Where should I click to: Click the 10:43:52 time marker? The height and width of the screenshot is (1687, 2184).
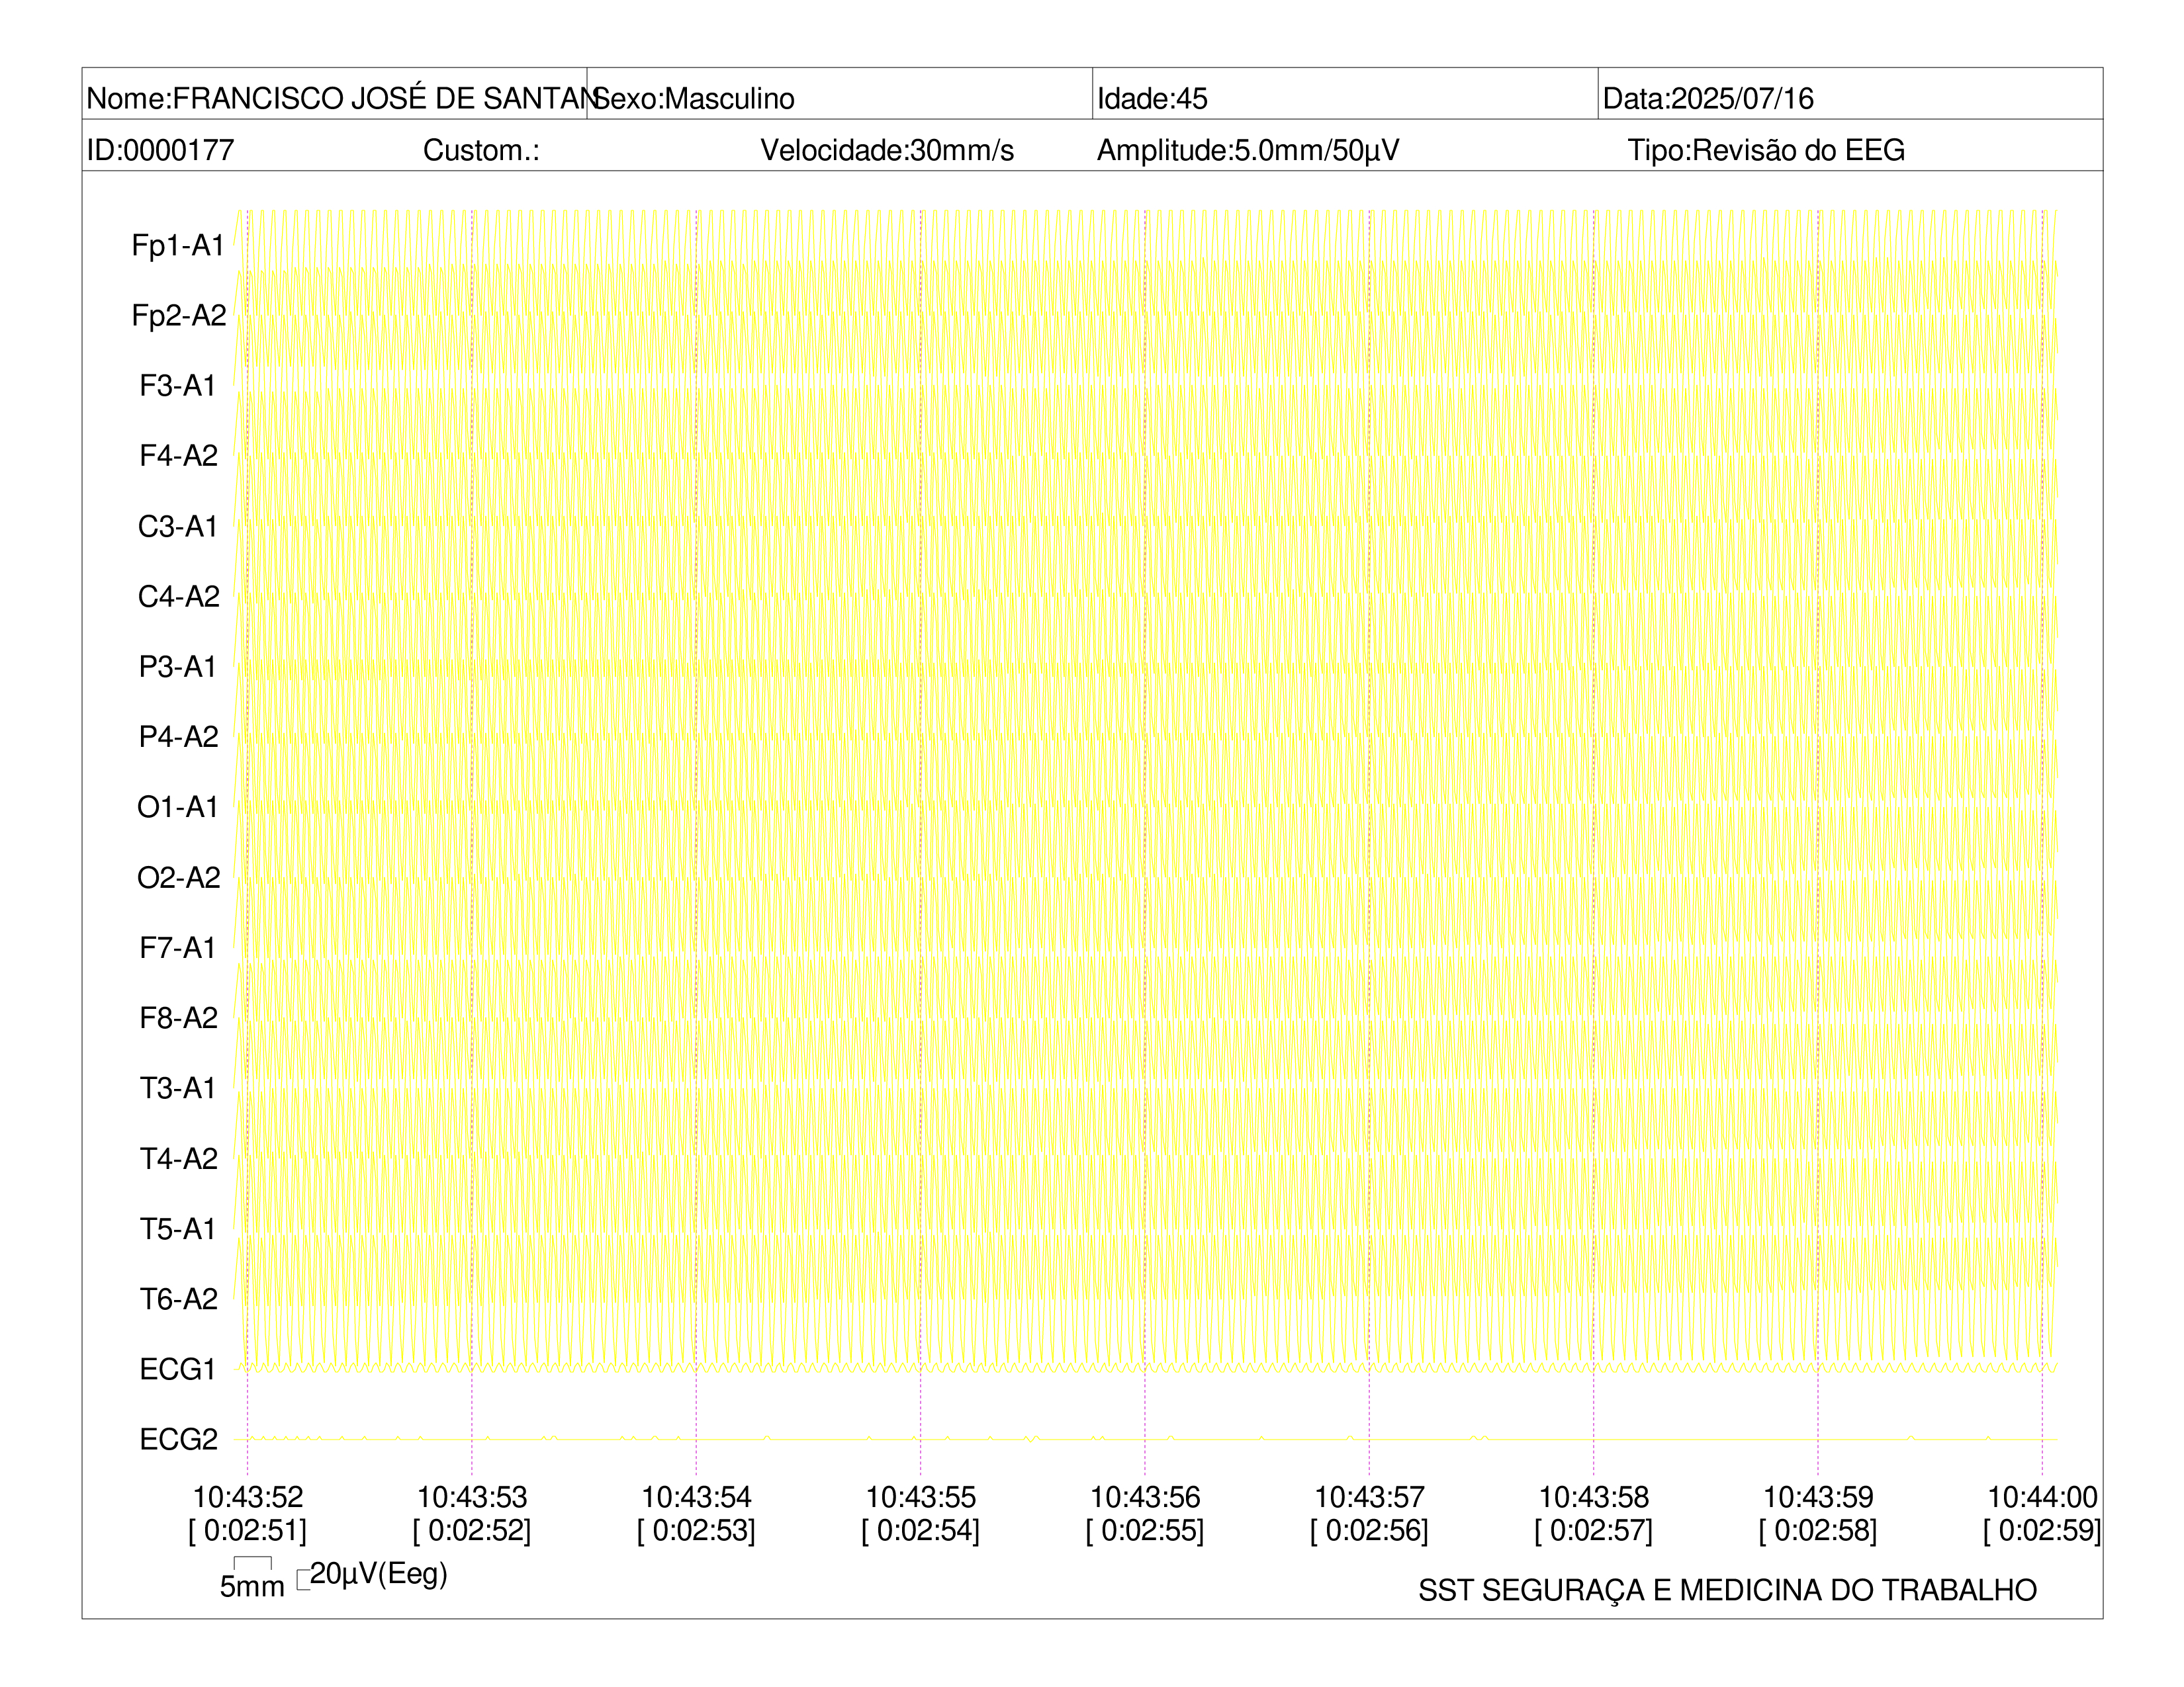pyautogui.click(x=248, y=1497)
